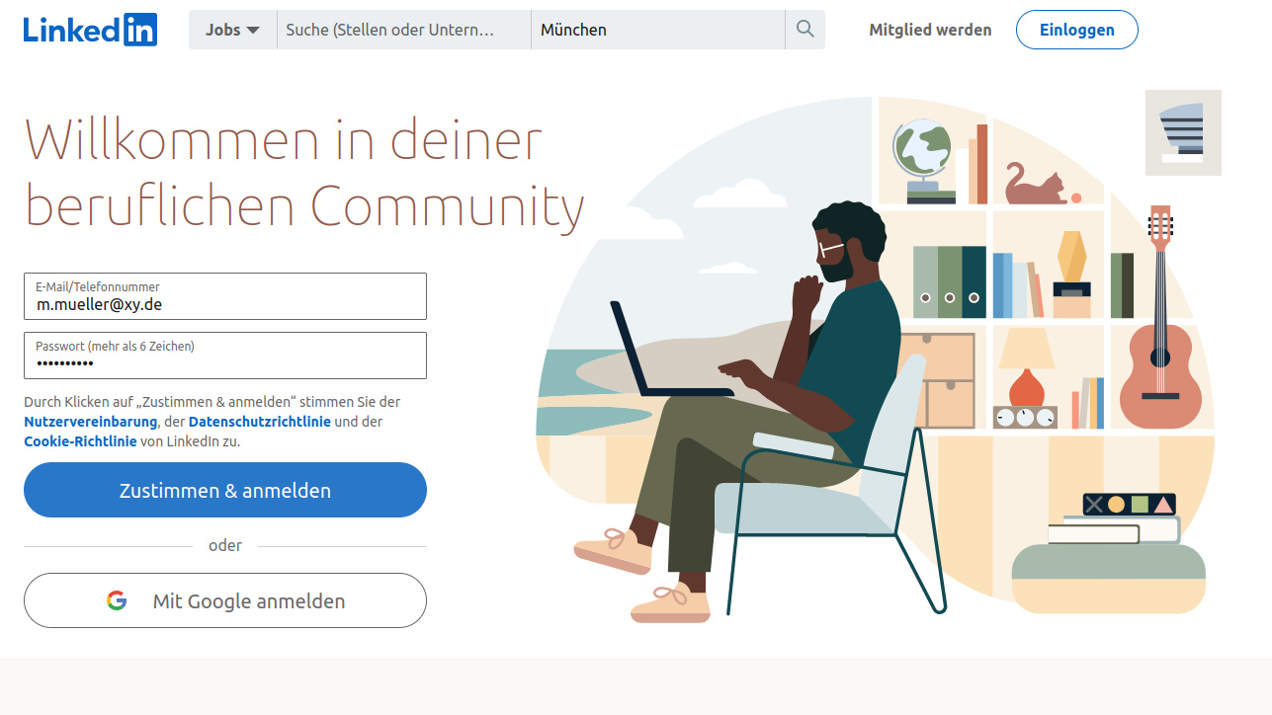
Task: Click the magnifying glass search icon
Action: 806,30
